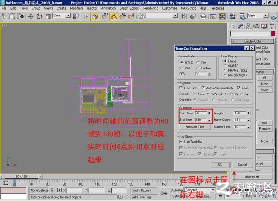Click the Current Time input field
This screenshot has height=201, width=278.
click(x=240, y=127)
